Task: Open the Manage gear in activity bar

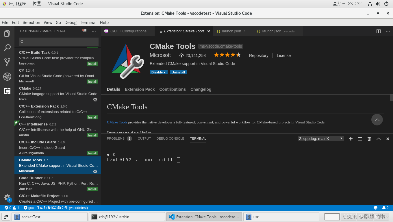Action: point(7,197)
